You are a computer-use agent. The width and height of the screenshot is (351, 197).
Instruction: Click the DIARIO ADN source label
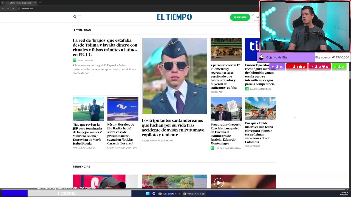pos(217,92)
